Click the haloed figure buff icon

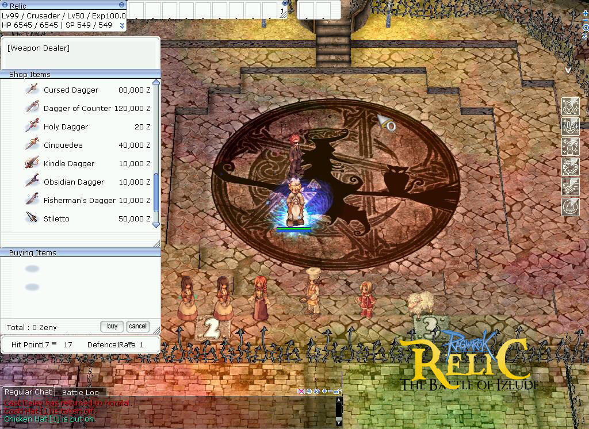point(570,147)
